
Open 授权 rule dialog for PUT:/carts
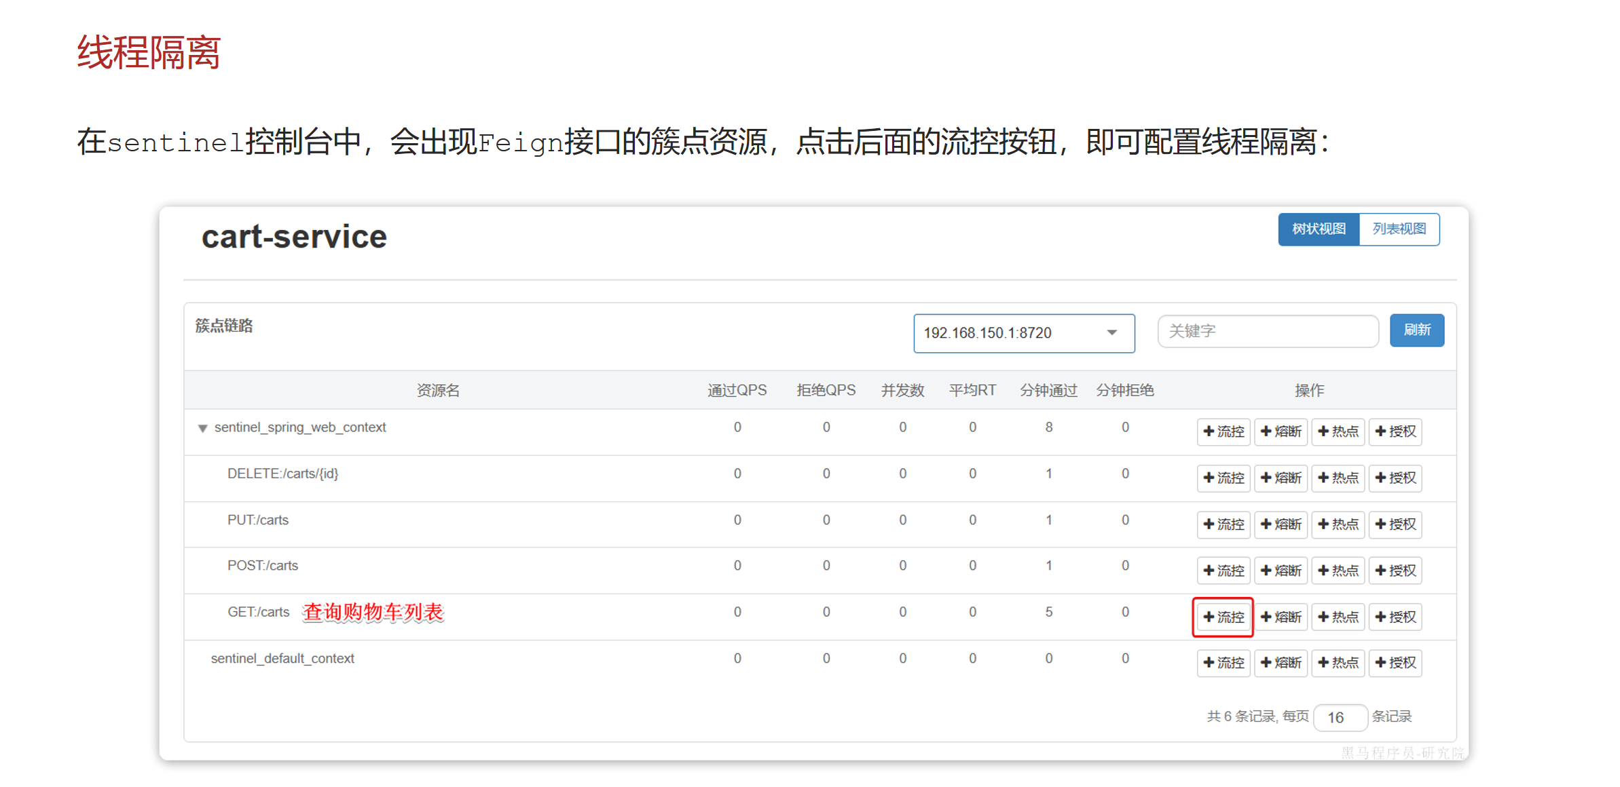click(1395, 524)
